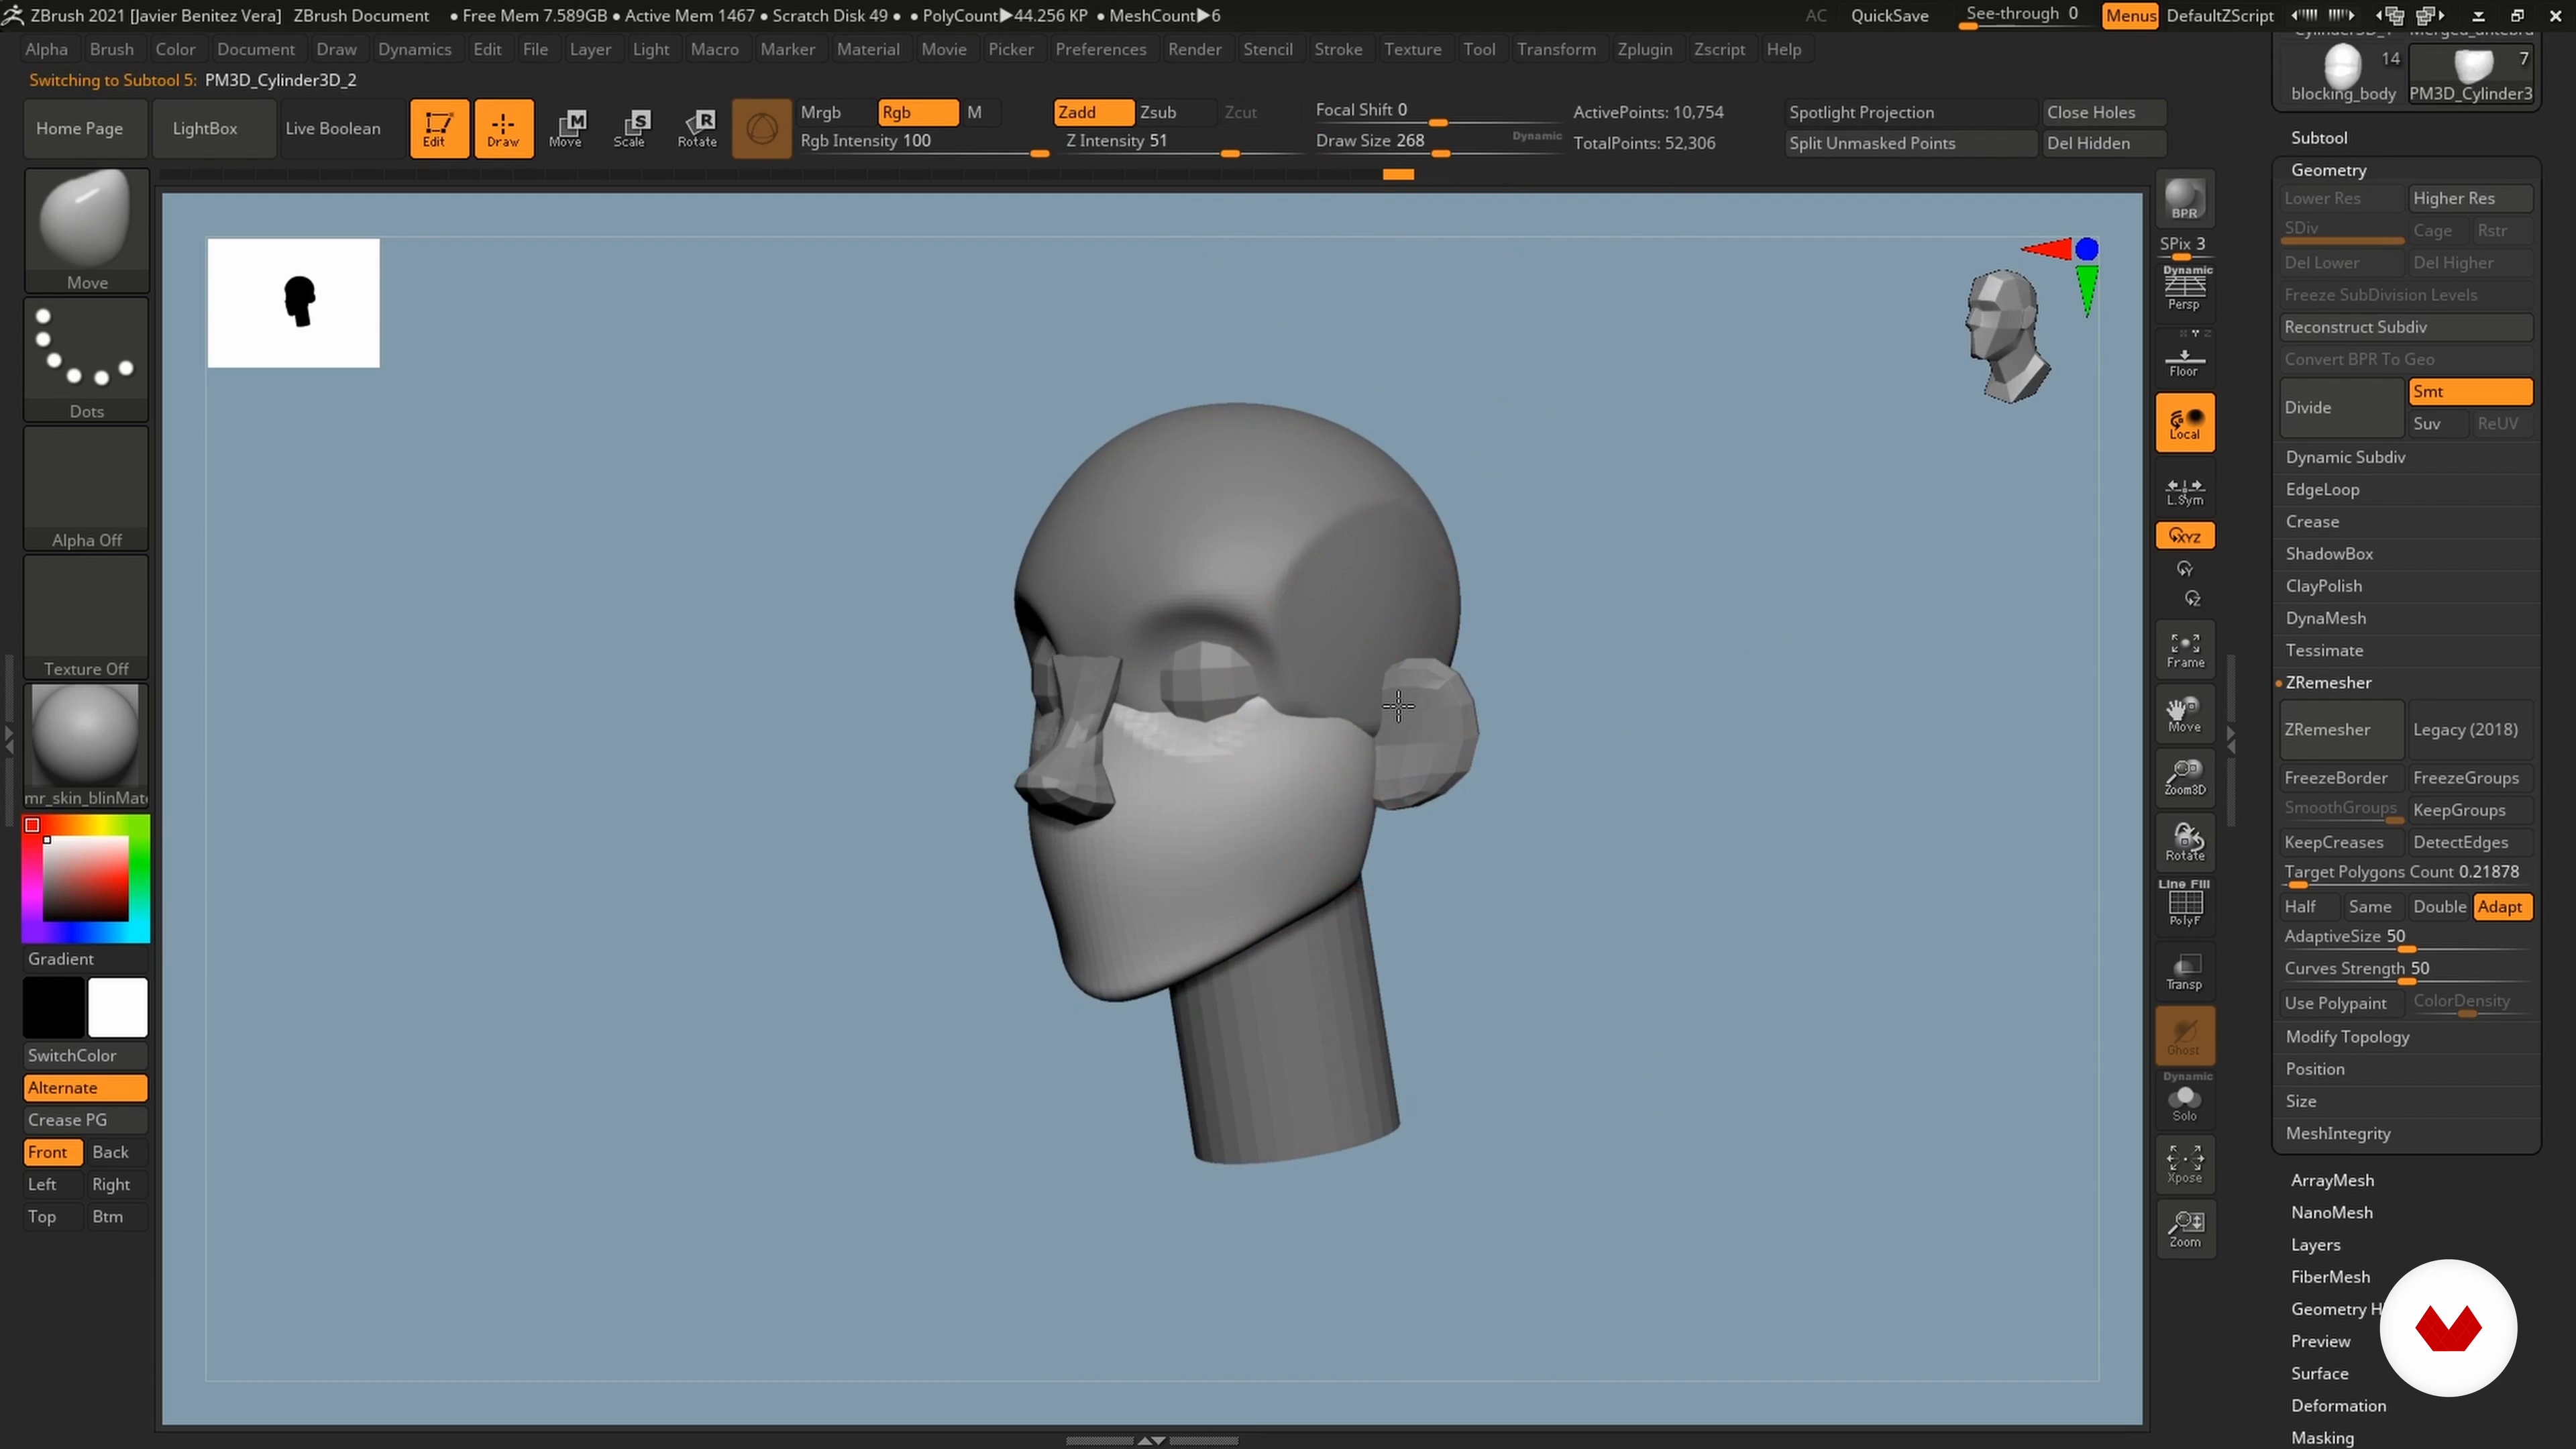
Task: Pick a color in the color picker square
Action: click(85, 878)
